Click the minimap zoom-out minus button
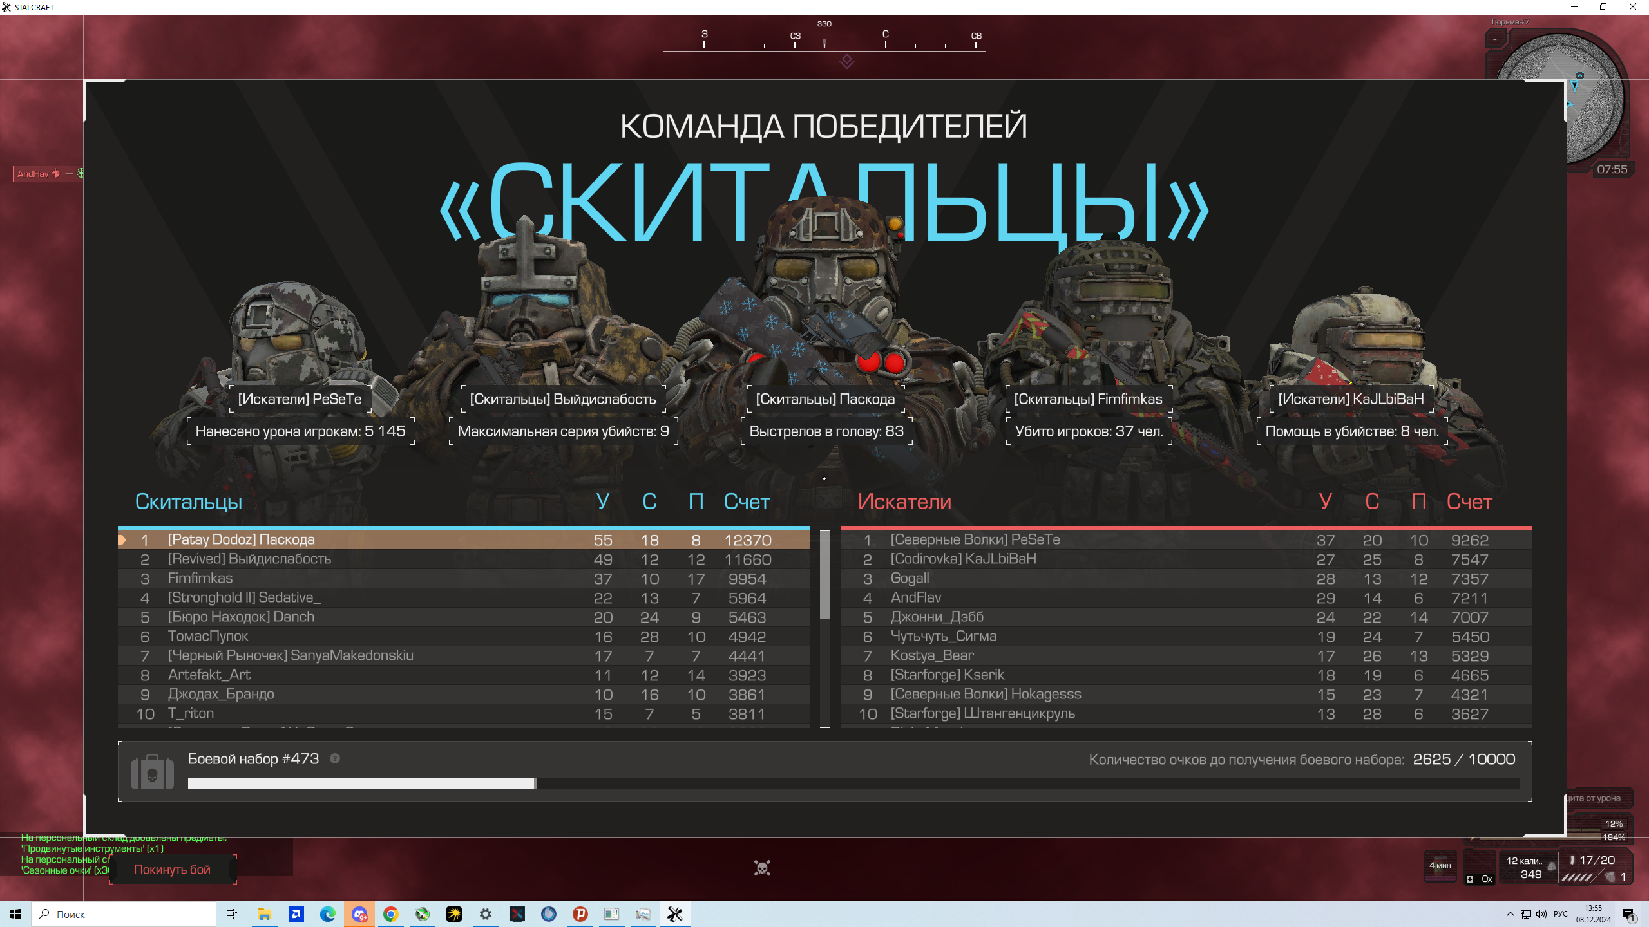The image size is (1649, 927). pos(1495,39)
